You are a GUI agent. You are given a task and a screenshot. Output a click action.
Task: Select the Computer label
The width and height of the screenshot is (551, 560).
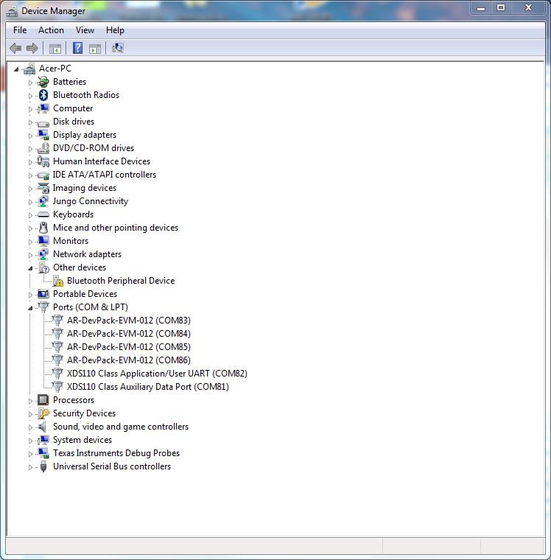[x=73, y=108]
